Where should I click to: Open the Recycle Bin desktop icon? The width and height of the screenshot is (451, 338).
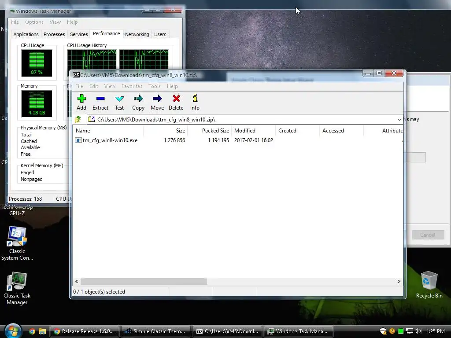coord(429,285)
